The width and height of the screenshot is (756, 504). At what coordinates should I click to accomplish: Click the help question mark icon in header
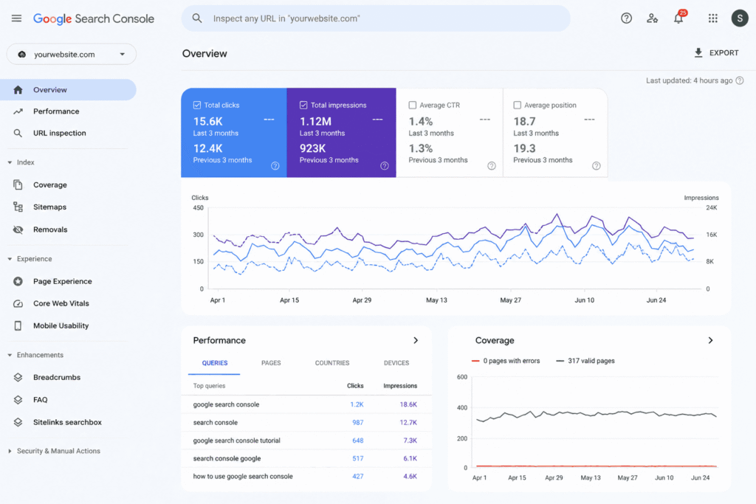pos(626,18)
